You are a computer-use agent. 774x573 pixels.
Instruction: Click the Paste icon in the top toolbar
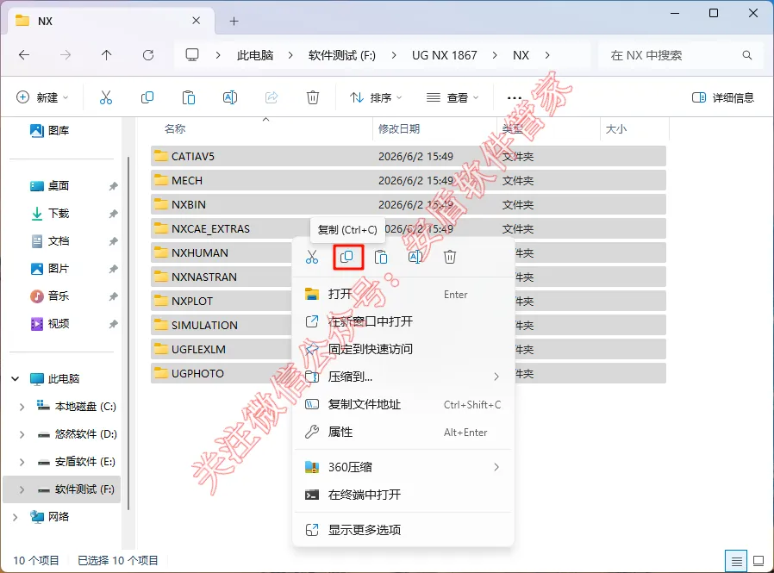[x=189, y=97]
